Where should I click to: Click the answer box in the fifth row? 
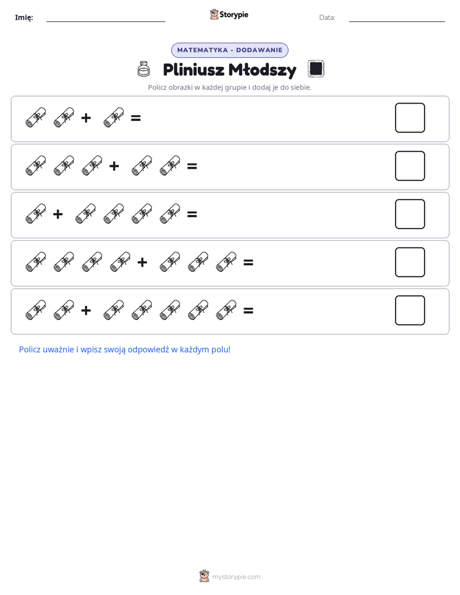point(410,310)
